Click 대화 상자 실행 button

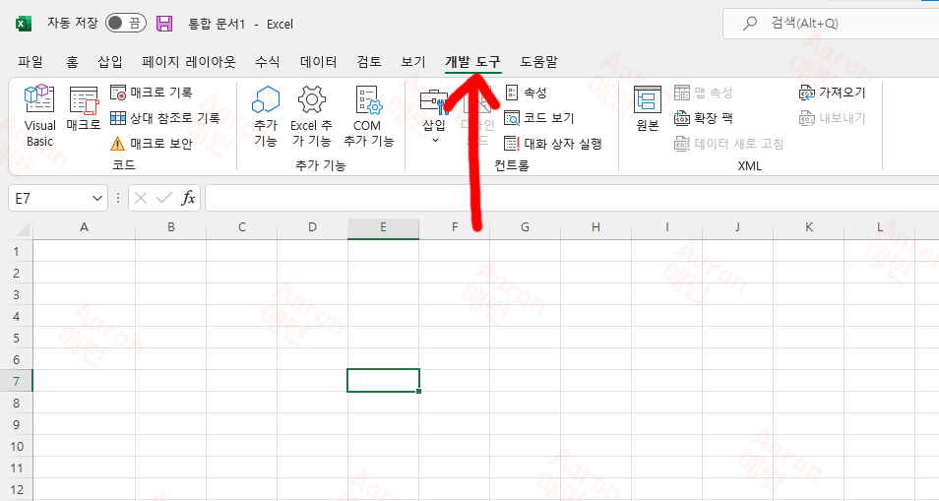(x=553, y=144)
